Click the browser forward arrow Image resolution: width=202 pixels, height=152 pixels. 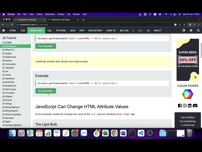(x=8, y=25)
